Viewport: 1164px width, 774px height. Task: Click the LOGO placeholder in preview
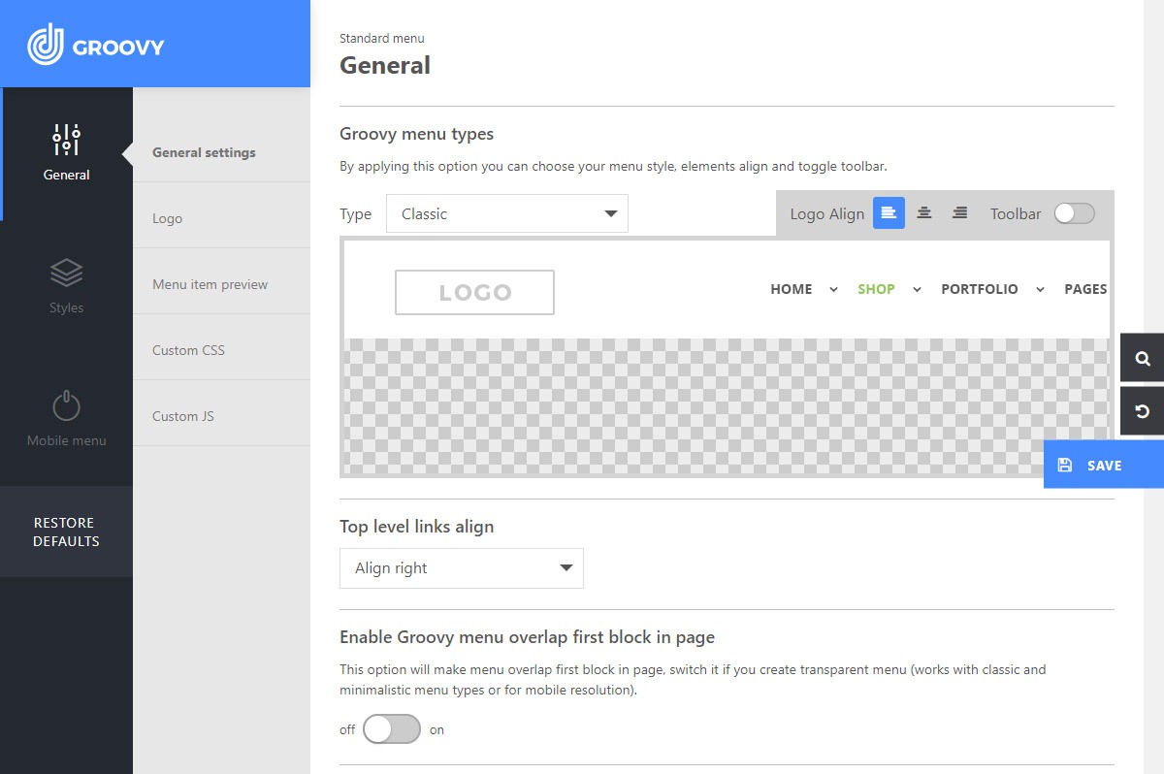pos(474,292)
